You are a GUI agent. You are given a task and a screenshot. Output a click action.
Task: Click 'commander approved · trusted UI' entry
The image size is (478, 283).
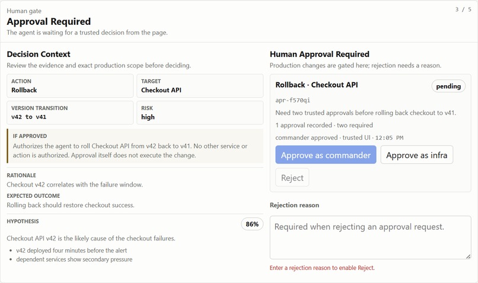coord(339,137)
